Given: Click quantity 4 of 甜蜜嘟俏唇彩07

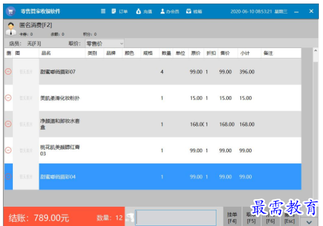Looking at the screenshot, I should 162,72.
